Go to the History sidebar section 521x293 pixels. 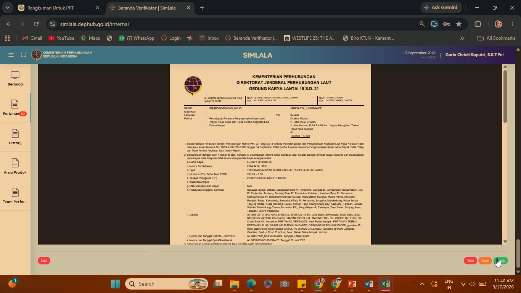click(x=15, y=137)
